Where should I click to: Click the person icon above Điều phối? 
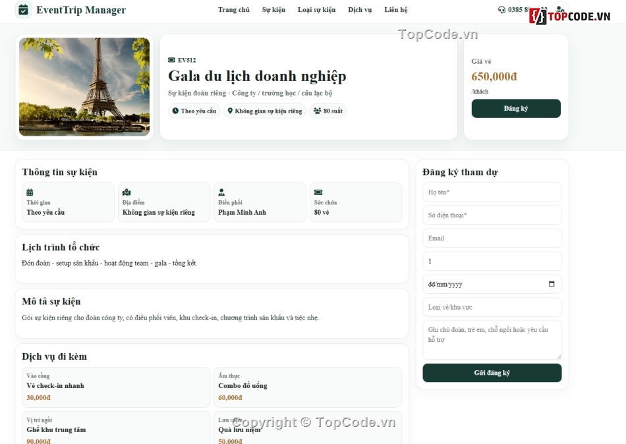(221, 192)
